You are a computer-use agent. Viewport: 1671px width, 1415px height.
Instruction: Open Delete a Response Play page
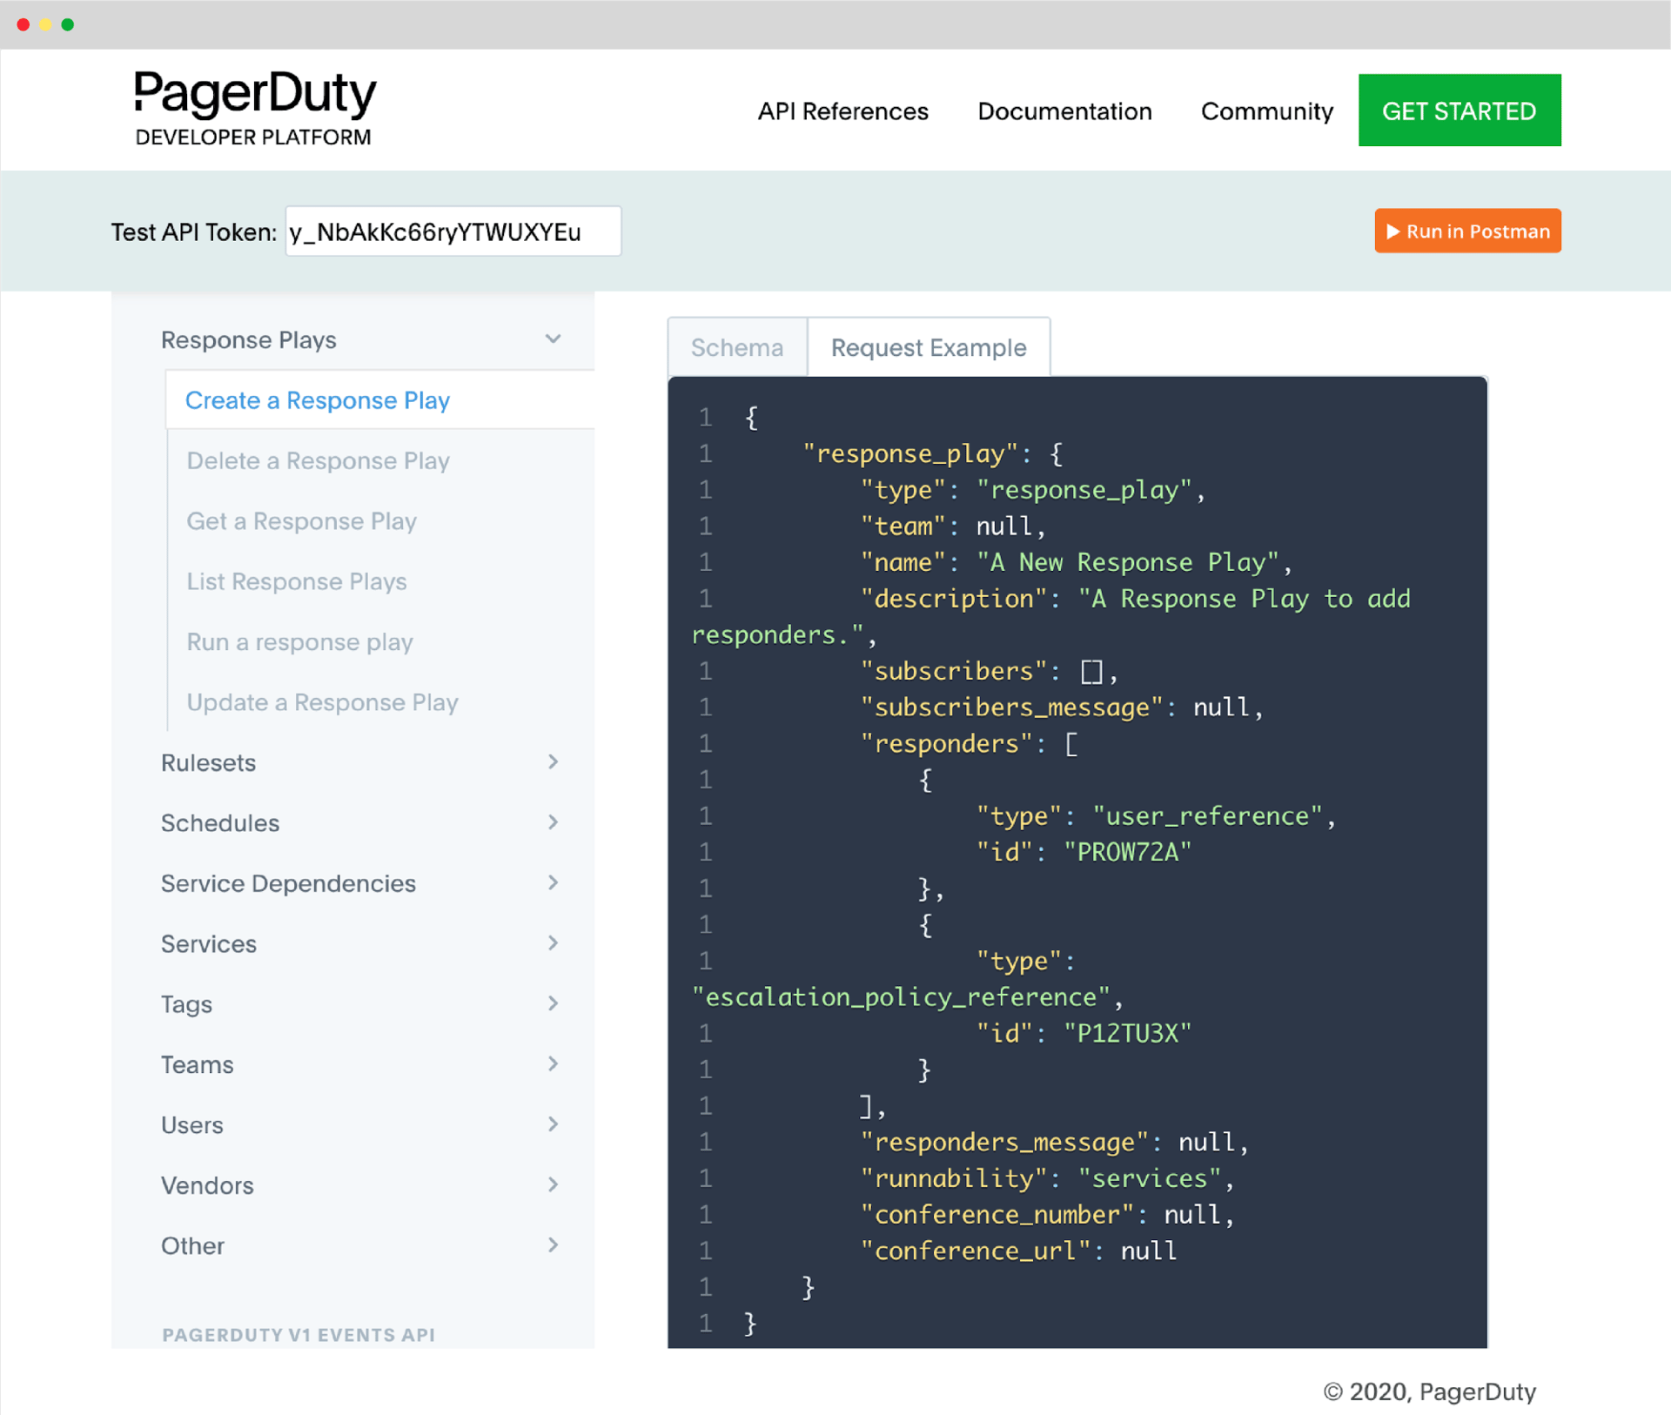pos(318,460)
